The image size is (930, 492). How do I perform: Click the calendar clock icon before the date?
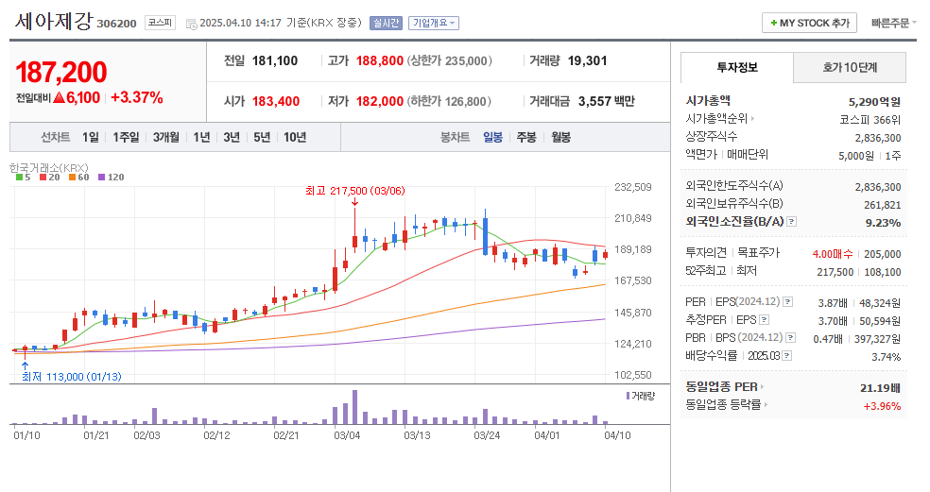(192, 24)
